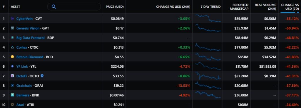Open Cortex 7 day trend sparkline
Image resolution: width=301 pixels, height=108 pixels.
click(208, 47)
